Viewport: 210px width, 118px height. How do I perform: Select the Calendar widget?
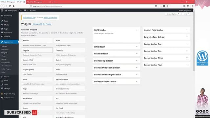pos(37,50)
